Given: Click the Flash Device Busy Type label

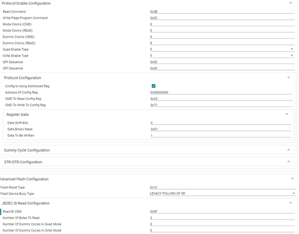Looking at the screenshot, I should click(x=17, y=193).
